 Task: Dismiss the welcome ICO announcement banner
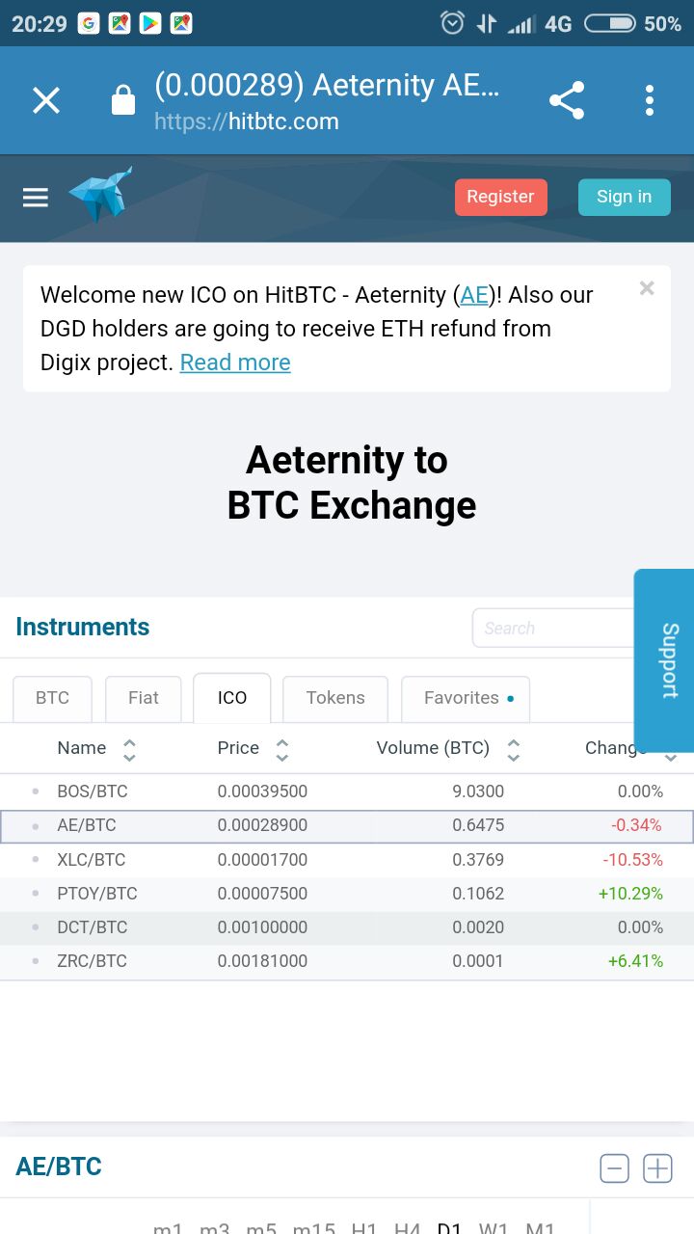[647, 288]
